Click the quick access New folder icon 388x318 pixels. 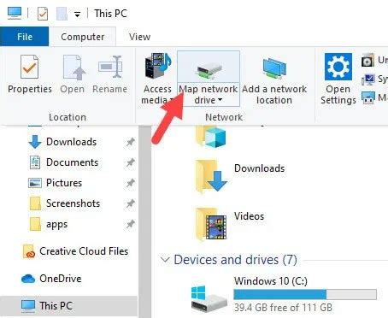pos(62,14)
